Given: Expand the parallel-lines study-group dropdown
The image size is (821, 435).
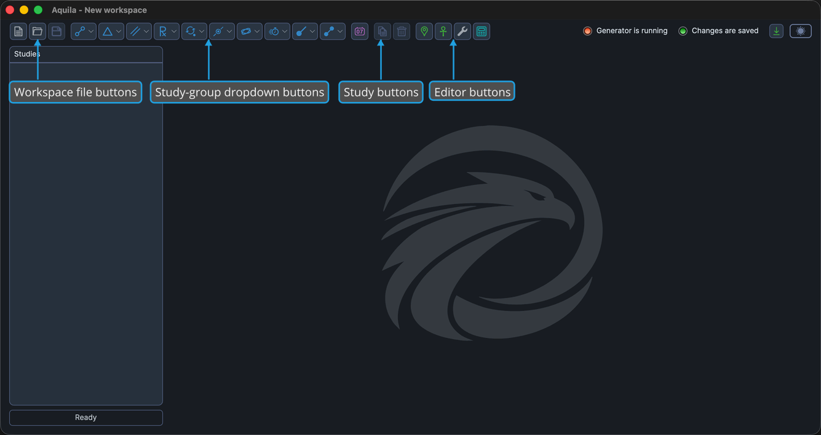Looking at the screenshot, I should 139,31.
